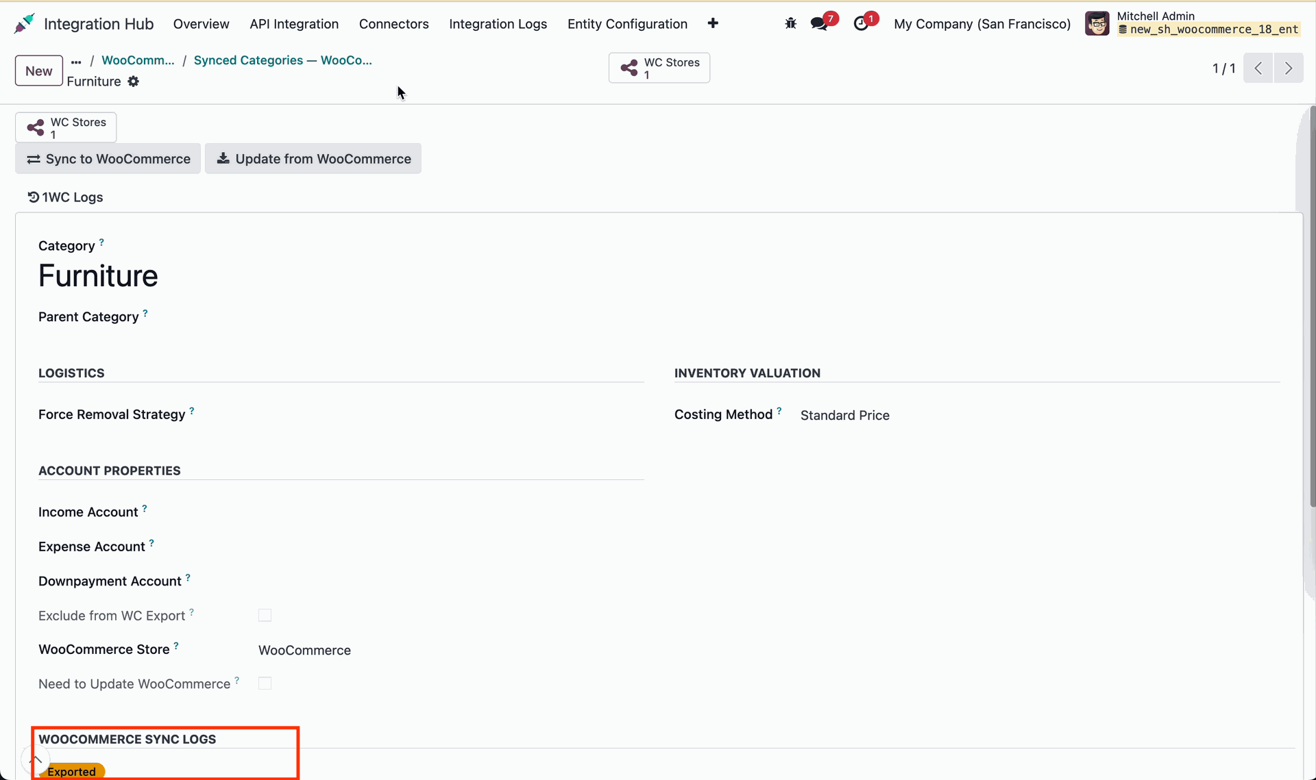Click the plus icon in the menu bar

pyautogui.click(x=713, y=23)
